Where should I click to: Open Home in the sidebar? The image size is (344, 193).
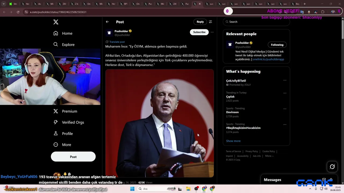(x=63, y=33)
